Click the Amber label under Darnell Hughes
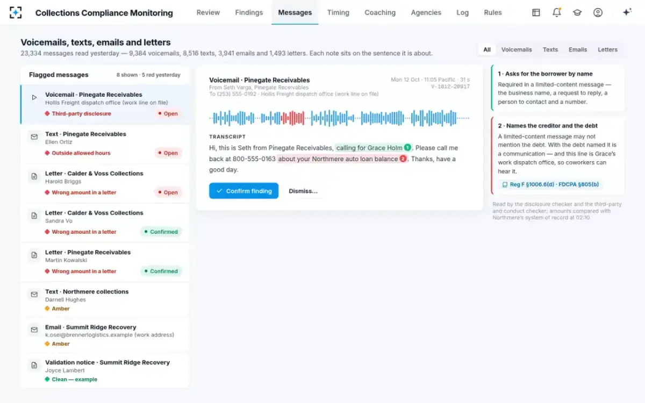Image resolution: width=645 pixels, height=403 pixels. pyautogui.click(x=61, y=308)
